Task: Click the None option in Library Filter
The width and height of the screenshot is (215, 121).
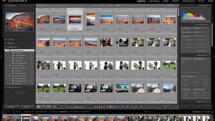Action: [118, 5]
